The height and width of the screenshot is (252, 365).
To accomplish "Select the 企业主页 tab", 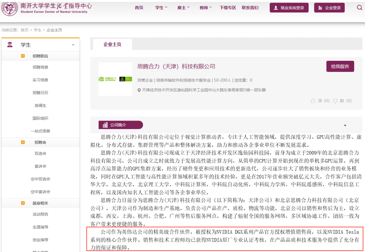I will 112,44.
